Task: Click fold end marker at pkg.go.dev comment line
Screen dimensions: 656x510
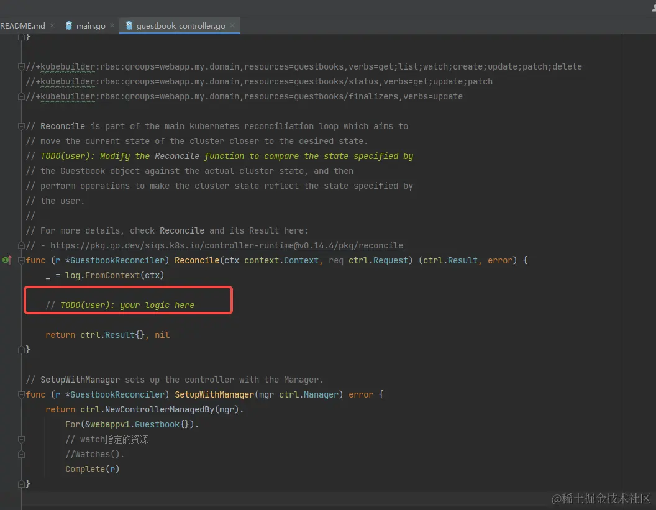Action: coord(21,245)
